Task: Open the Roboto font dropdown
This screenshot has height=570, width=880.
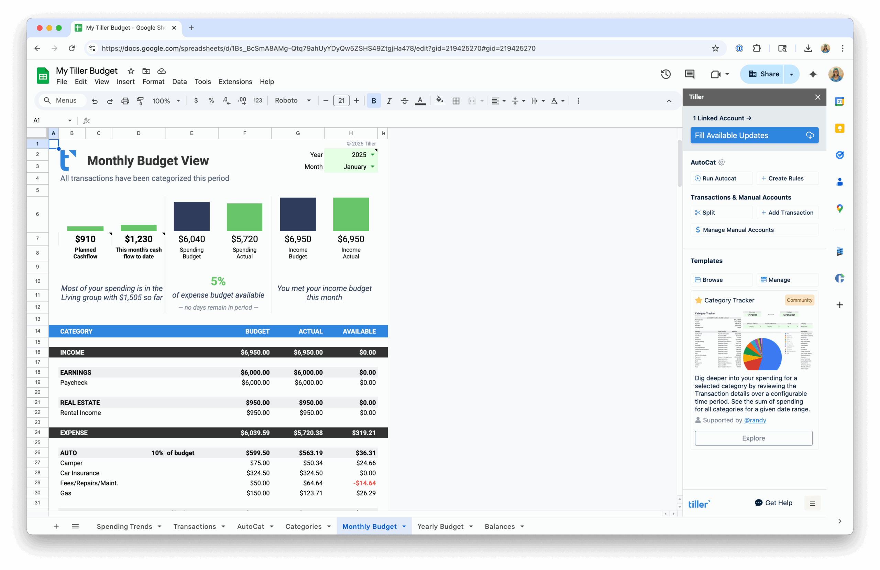Action: (x=292, y=100)
